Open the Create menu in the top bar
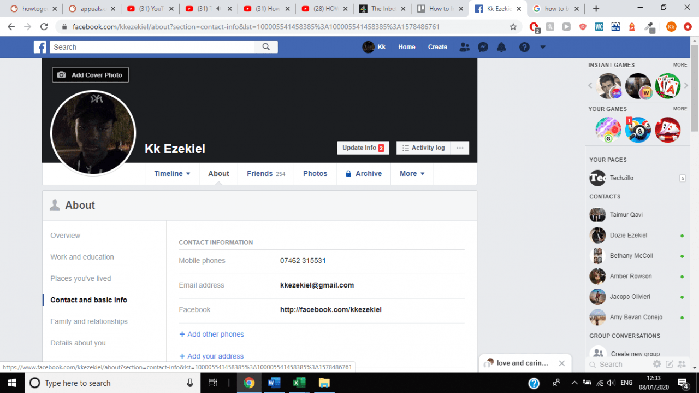The width and height of the screenshot is (699, 393). 437,47
